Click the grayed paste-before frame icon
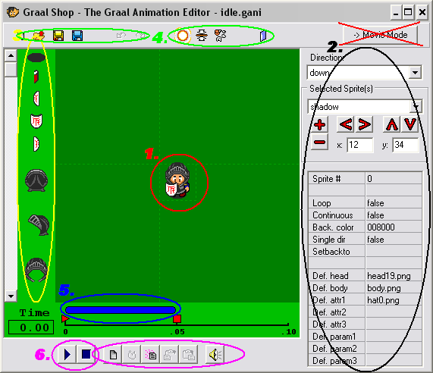 (170, 354)
